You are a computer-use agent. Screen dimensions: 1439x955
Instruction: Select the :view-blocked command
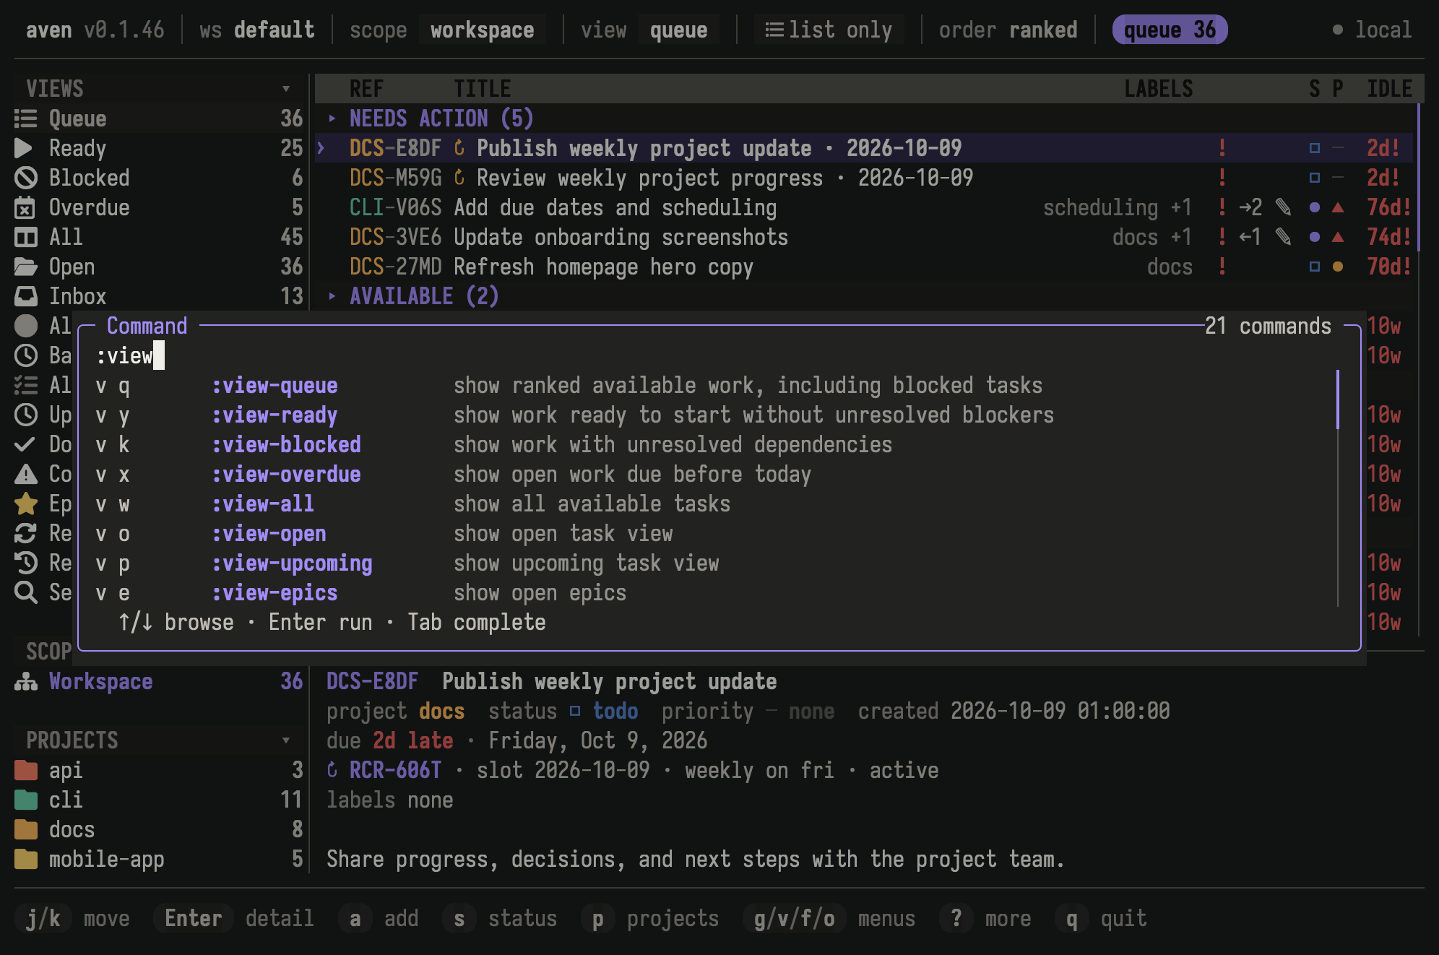pos(708,444)
